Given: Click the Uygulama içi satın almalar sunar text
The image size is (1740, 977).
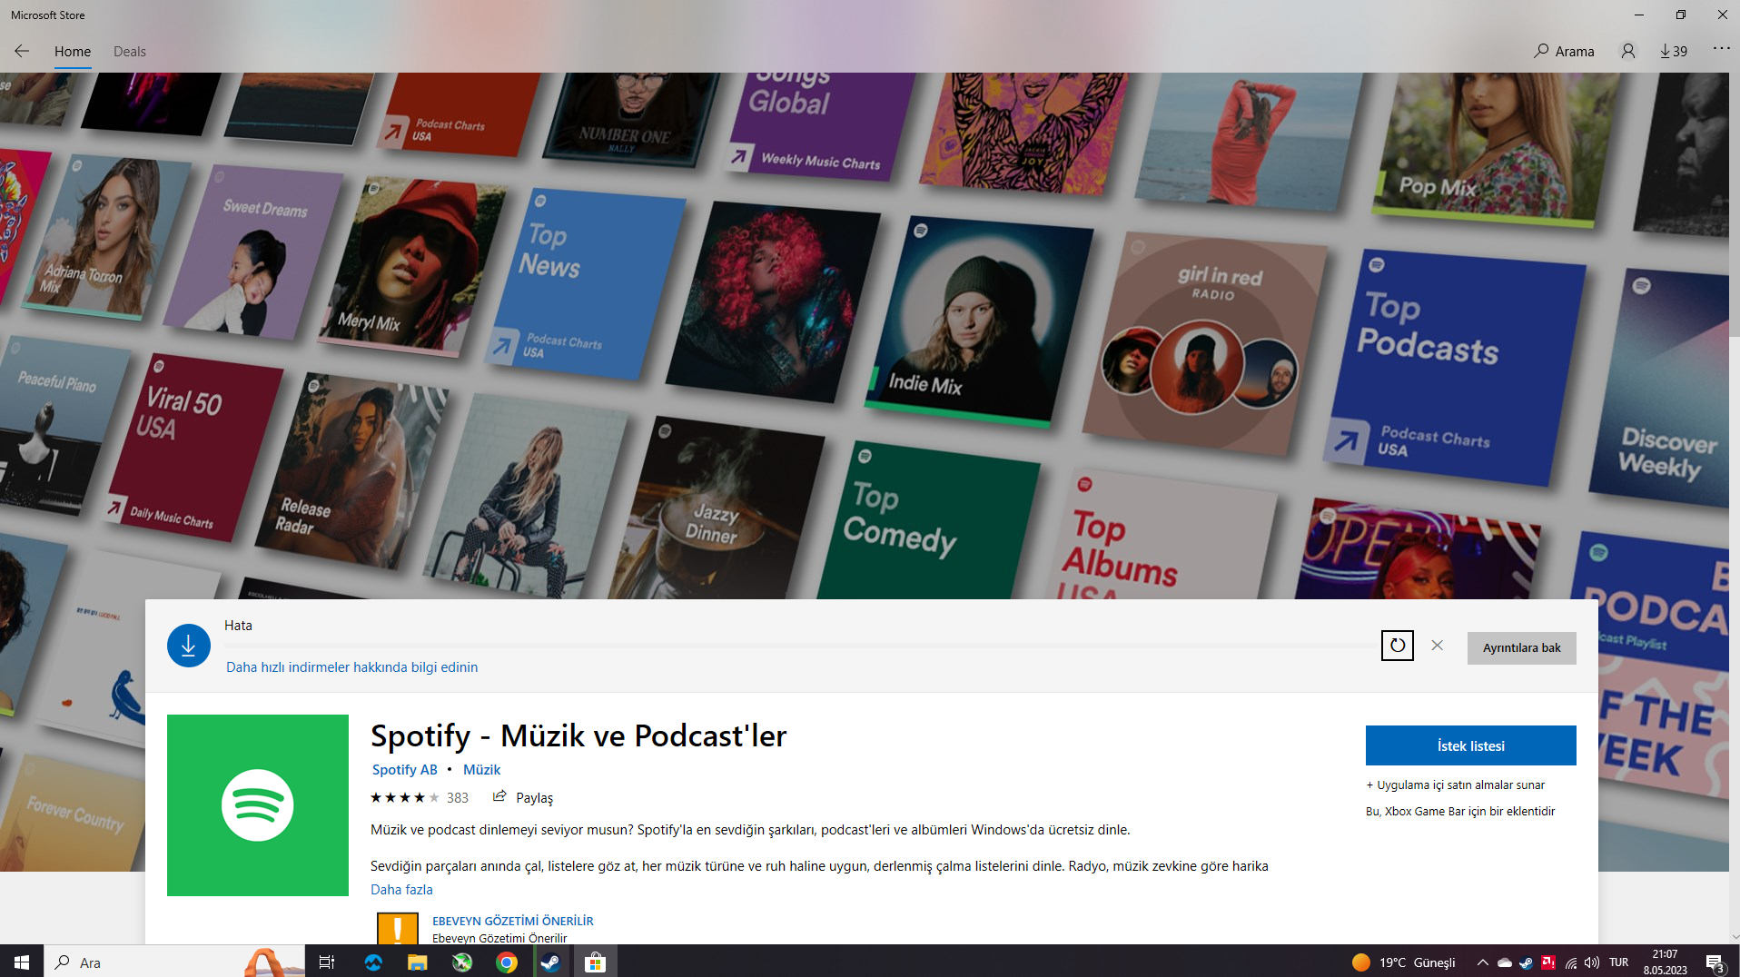Looking at the screenshot, I should tap(1456, 785).
